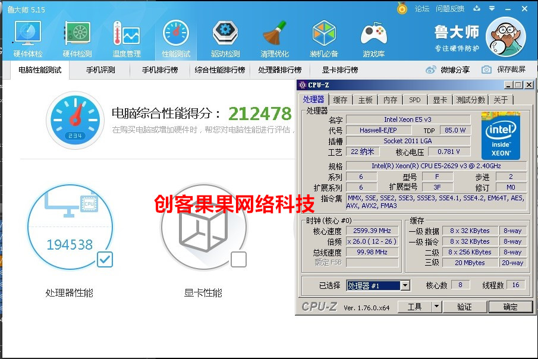Click the 工具 button in CPU-Z

point(415,307)
